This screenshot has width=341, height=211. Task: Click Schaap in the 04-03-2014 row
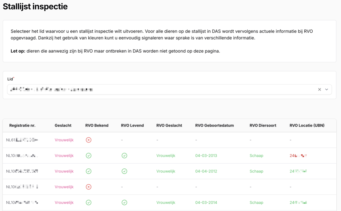pos(256,203)
